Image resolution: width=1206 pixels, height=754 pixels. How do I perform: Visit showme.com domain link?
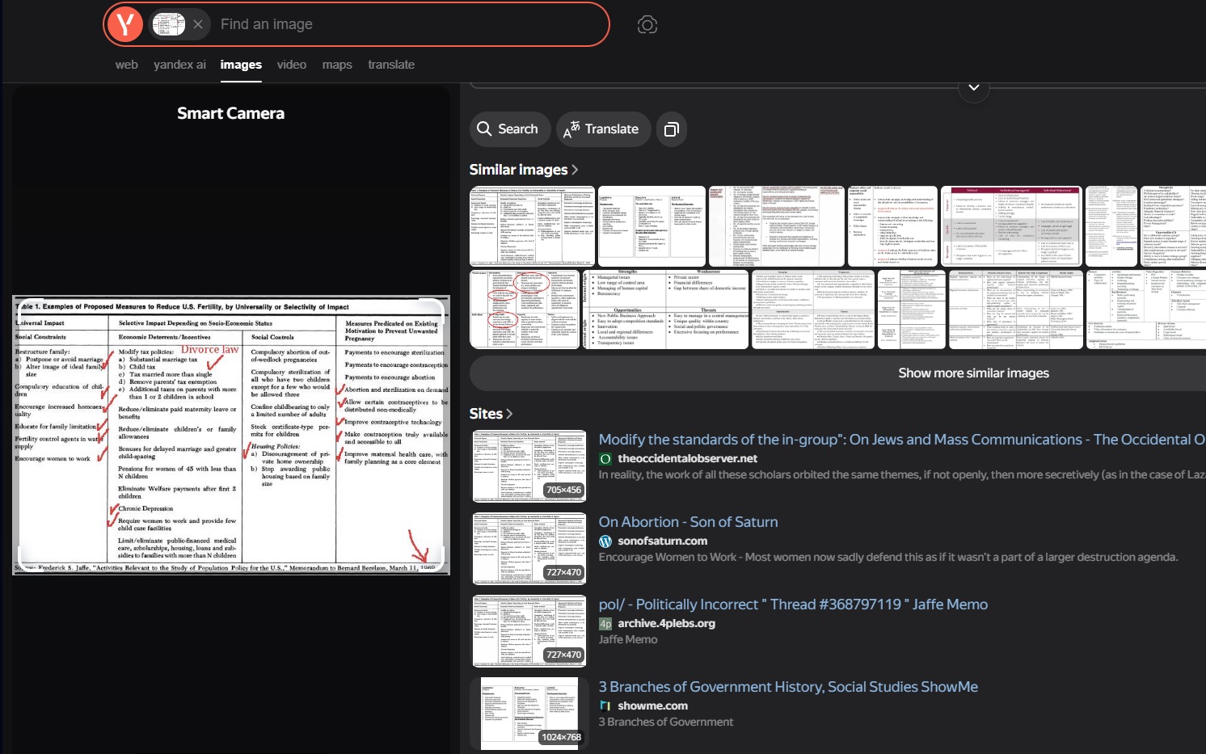tap(652, 706)
